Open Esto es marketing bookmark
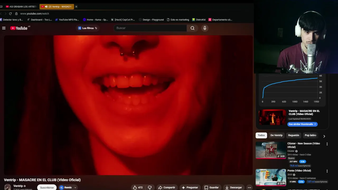Image resolution: width=338 pixels, height=190 pixels. (178, 20)
